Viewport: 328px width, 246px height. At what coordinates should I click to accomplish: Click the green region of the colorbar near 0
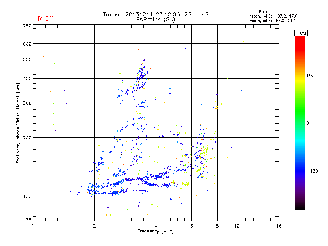[300, 117]
